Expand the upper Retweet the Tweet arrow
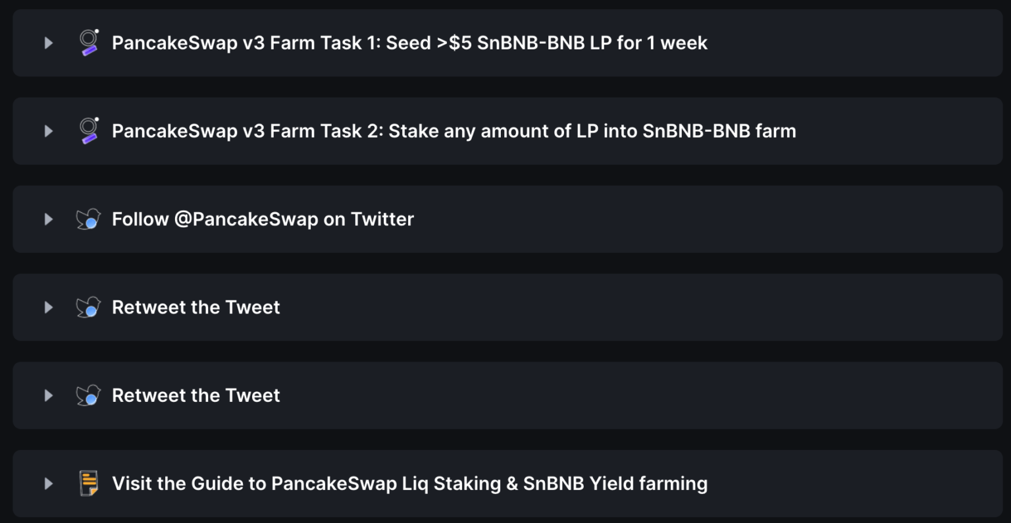Screen dimensions: 1011x523 (48, 308)
